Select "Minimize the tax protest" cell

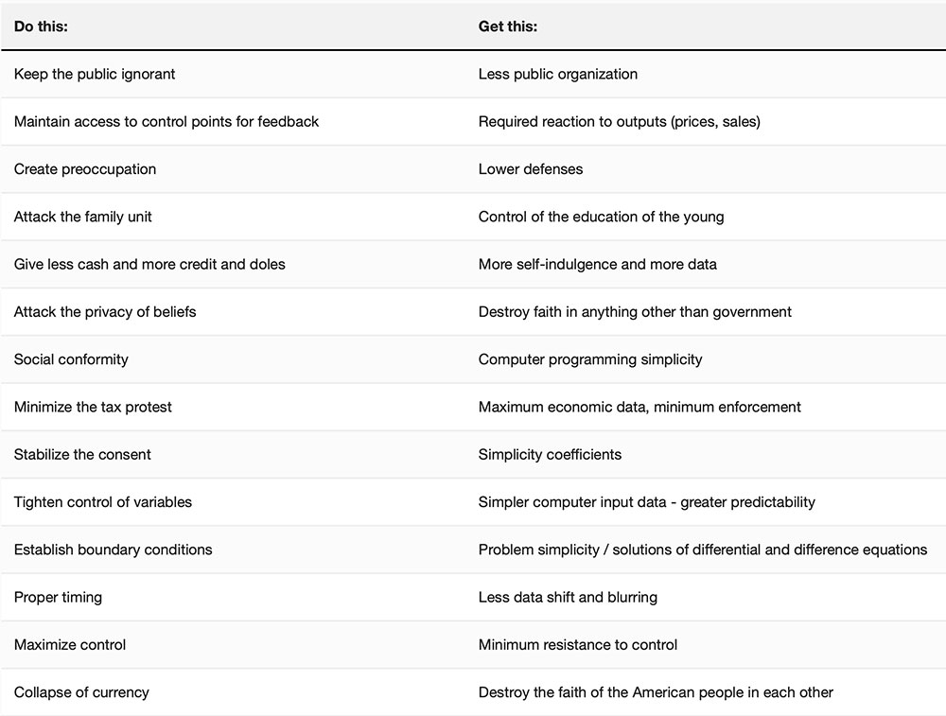click(x=93, y=407)
